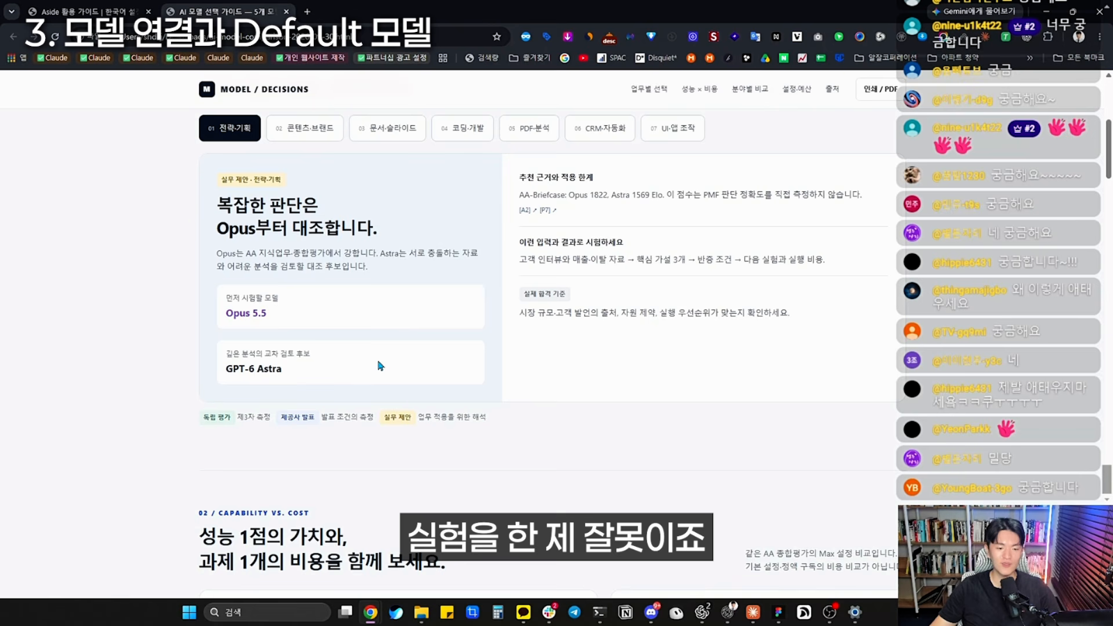
Task: Open Task View in the taskbar
Action: [x=345, y=612]
